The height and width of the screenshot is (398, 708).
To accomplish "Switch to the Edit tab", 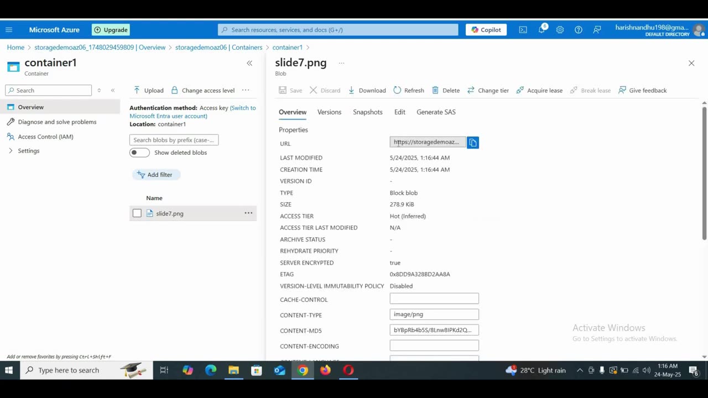I will tap(400, 112).
